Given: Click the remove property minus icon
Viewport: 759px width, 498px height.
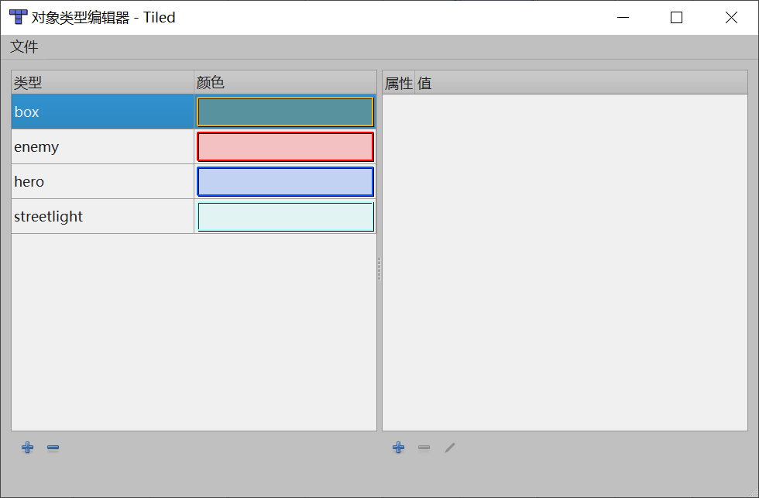Looking at the screenshot, I should [x=424, y=447].
